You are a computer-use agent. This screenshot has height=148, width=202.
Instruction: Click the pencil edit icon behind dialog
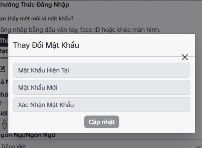pyautogui.click(x=3, y=69)
